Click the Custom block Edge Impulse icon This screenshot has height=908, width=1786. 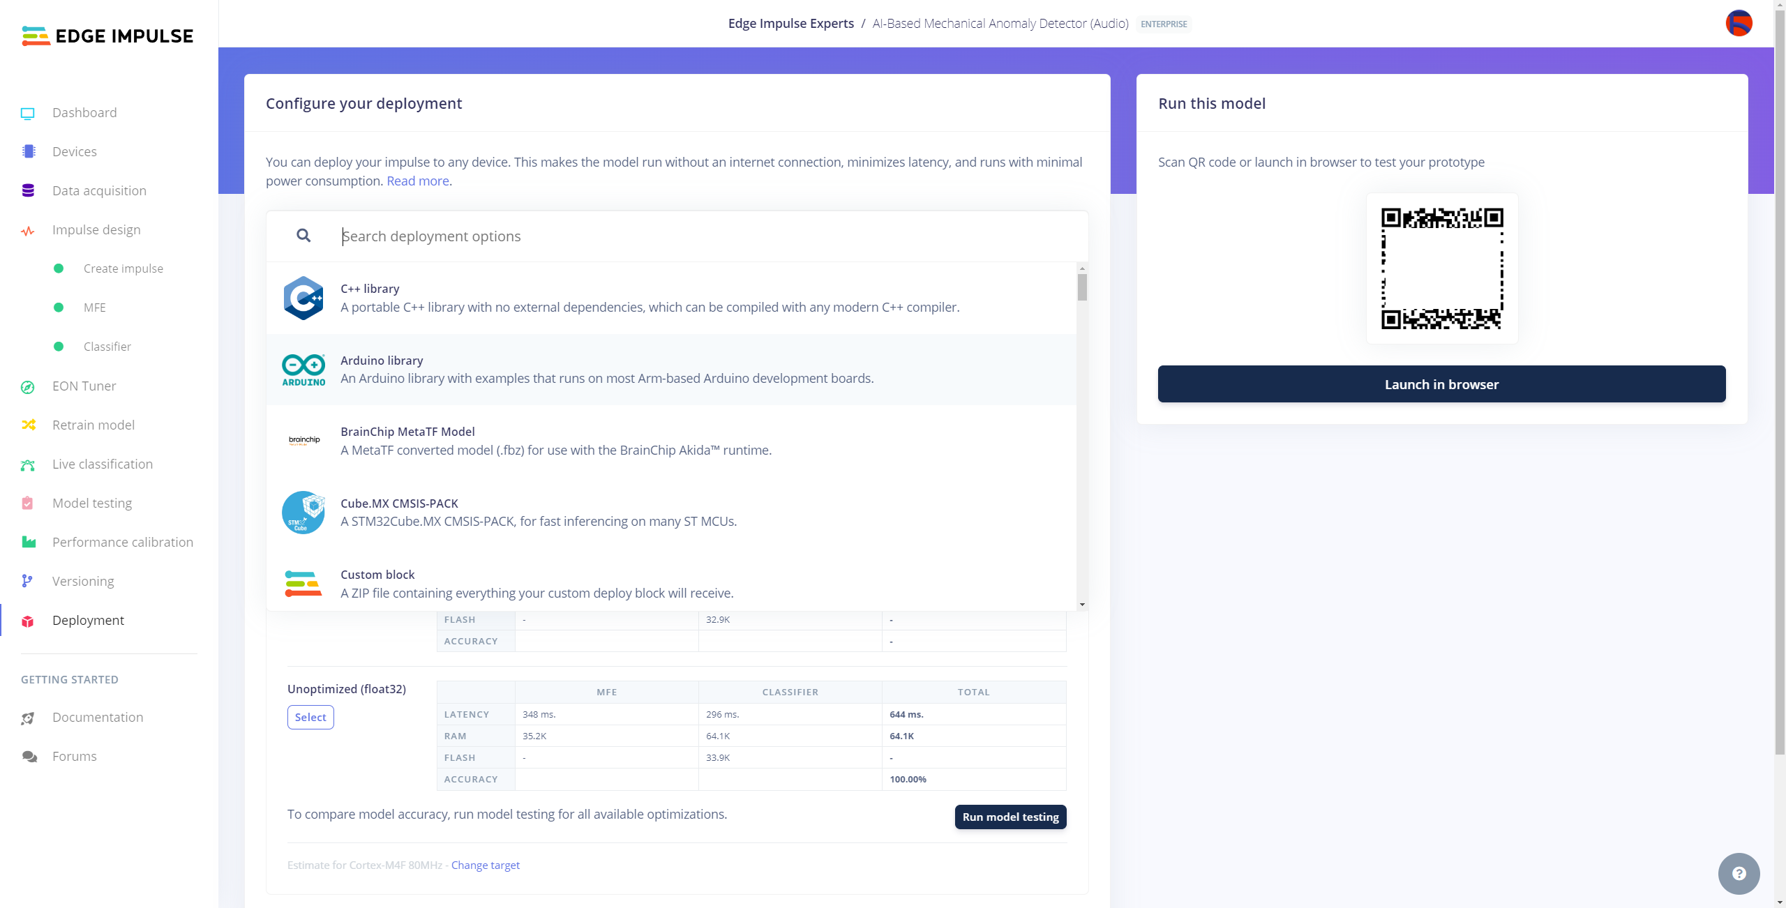(x=303, y=584)
